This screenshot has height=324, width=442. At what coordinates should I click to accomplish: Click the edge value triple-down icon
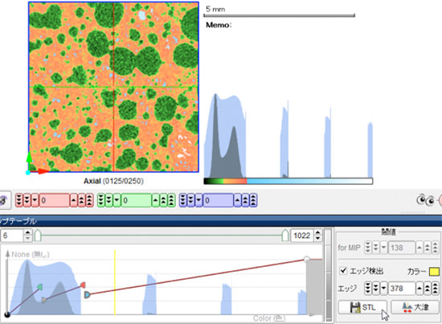coord(368,288)
